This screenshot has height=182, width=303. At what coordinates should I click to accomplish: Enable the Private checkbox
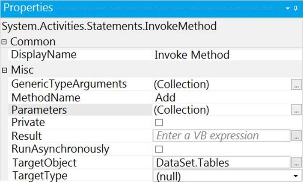(x=159, y=123)
